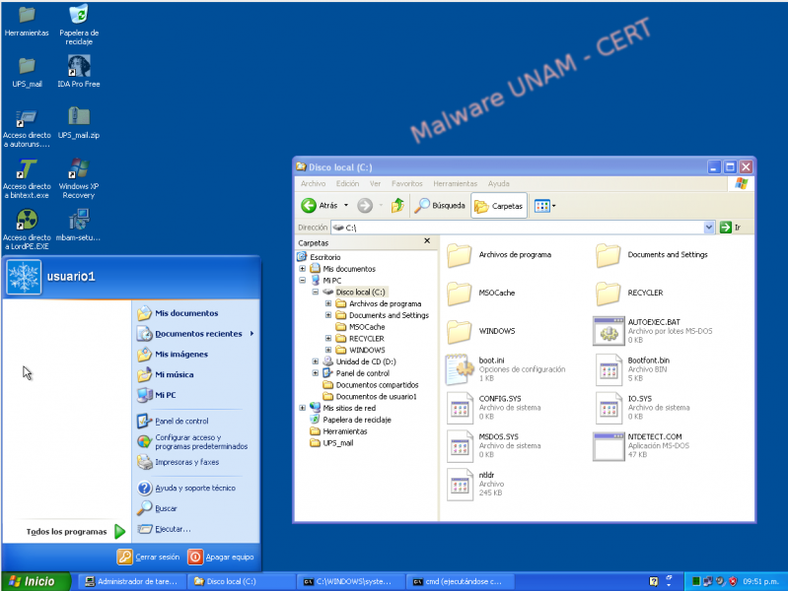Open Acceso directo a LordPE.EXE shortcut
This screenshot has height=591, width=788.
[x=27, y=230]
